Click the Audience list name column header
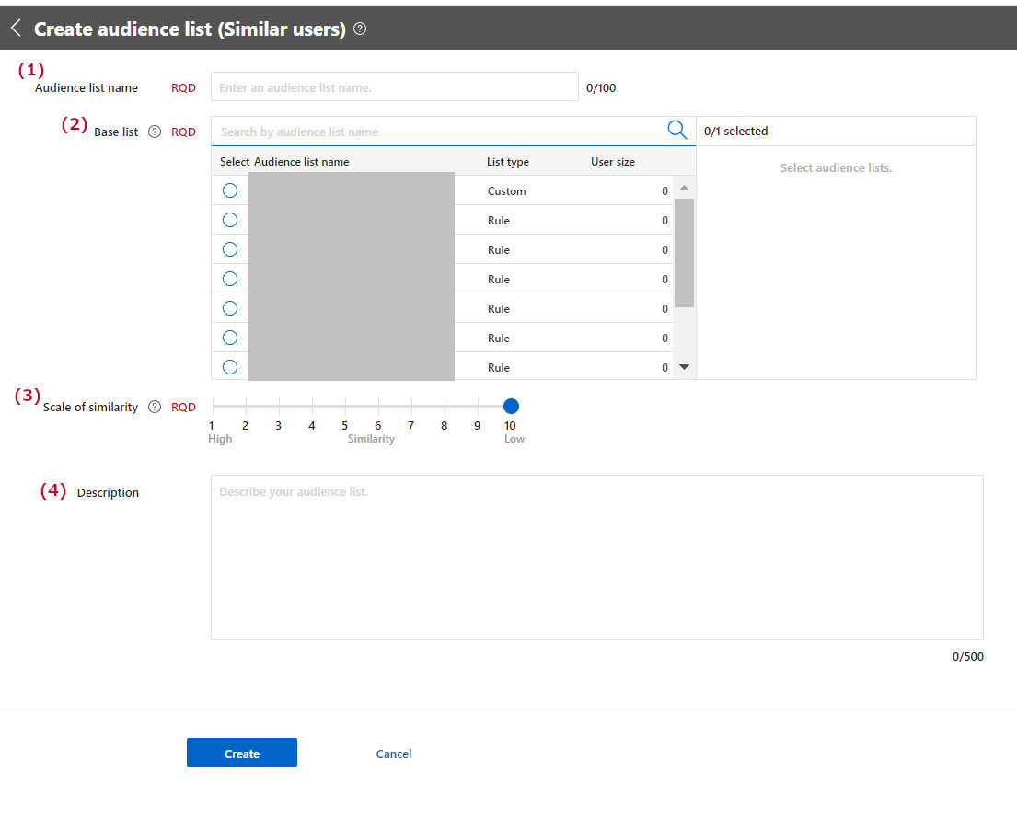Screen dimensions: 1017x817 coord(302,161)
